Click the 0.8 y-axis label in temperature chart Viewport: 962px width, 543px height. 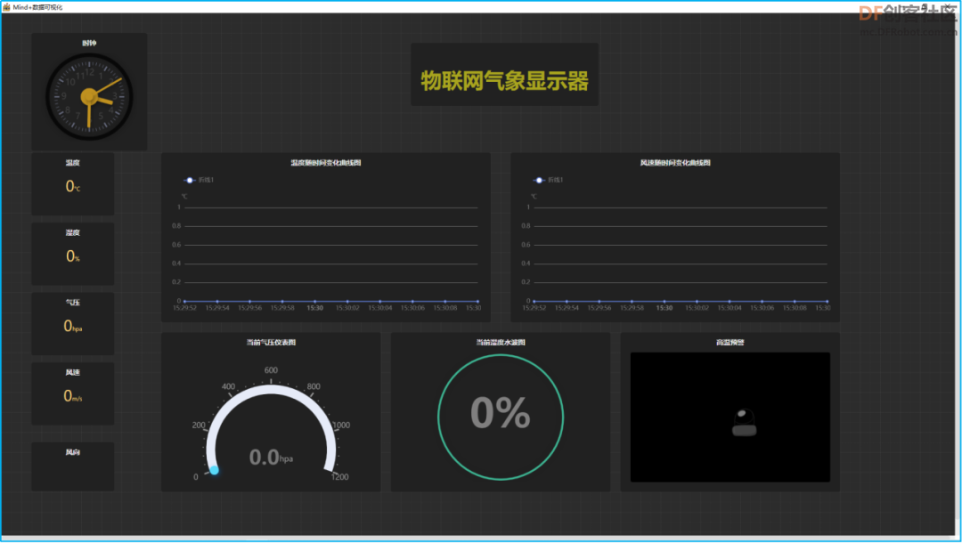coord(176,226)
